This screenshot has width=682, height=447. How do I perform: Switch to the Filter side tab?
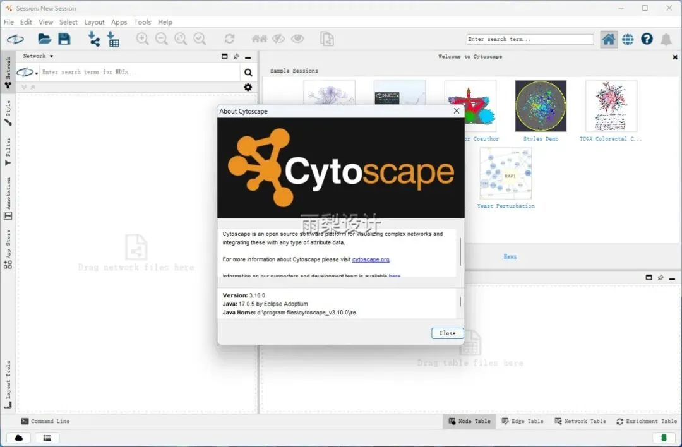tap(8, 152)
